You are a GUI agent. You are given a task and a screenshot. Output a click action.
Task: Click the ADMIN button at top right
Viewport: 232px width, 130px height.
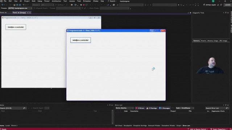(x=228, y=5)
